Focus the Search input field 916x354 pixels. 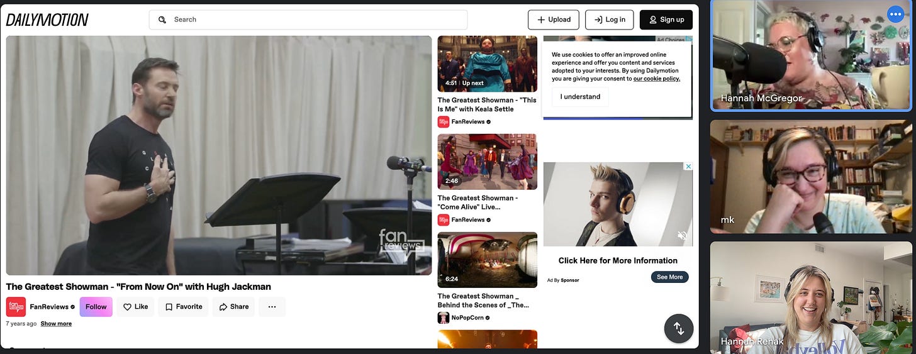click(308, 19)
